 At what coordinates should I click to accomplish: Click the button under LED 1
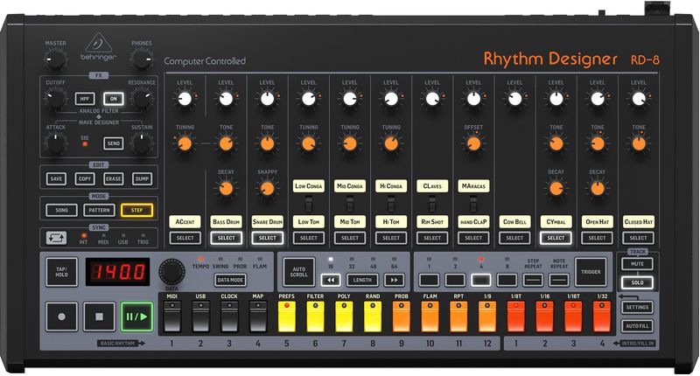[x=429, y=280]
